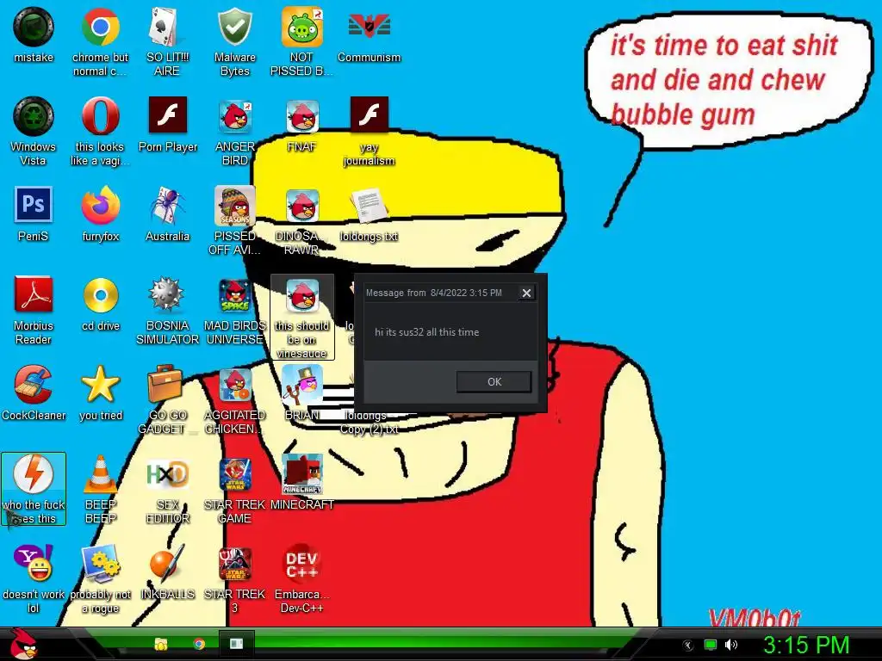Open 'loldongs - Copy (2).txt' file
The height and width of the screenshot is (661, 882).
[x=369, y=423]
